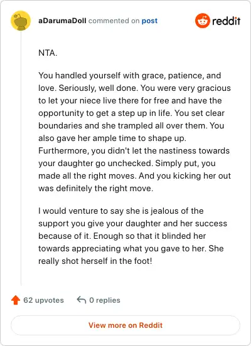Viewport: 251px width, 346px height.
Task: Click aDarumaDoll's yellow avatar icon
Action: click(x=21, y=21)
